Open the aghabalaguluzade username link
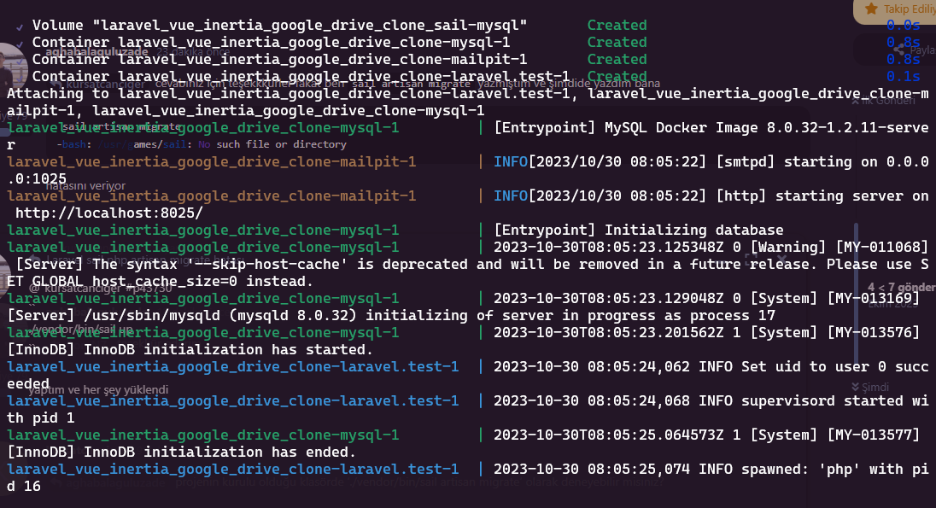The width and height of the screenshot is (936, 508). click(x=97, y=52)
